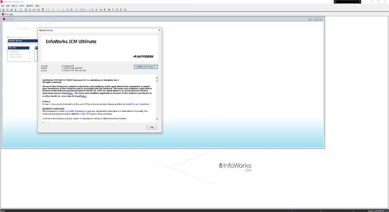
Task: Open the Getting started link on Start page
Action: pos(16,57)
